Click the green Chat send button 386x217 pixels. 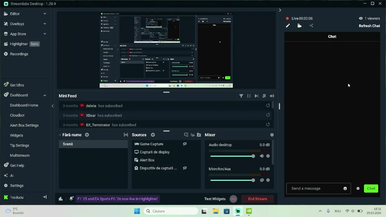[x=371, y=188]
